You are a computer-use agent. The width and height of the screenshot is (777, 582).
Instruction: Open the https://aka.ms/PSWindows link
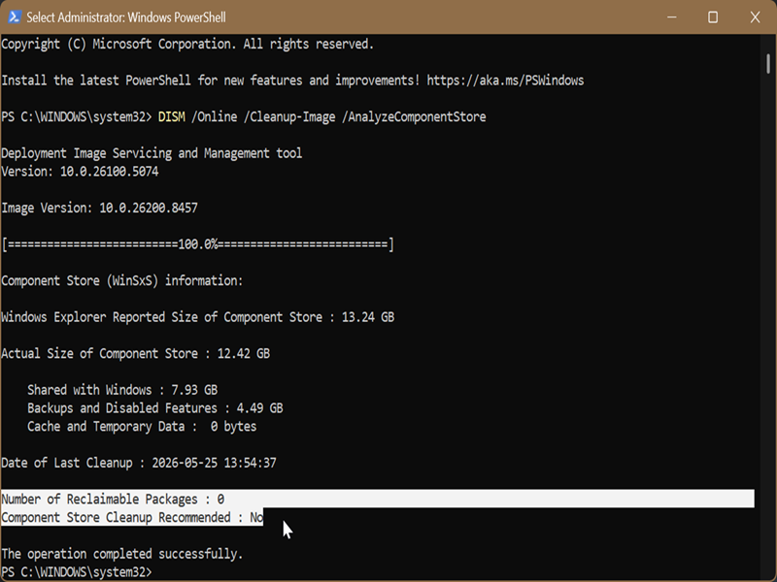click(x=505, y=81)
